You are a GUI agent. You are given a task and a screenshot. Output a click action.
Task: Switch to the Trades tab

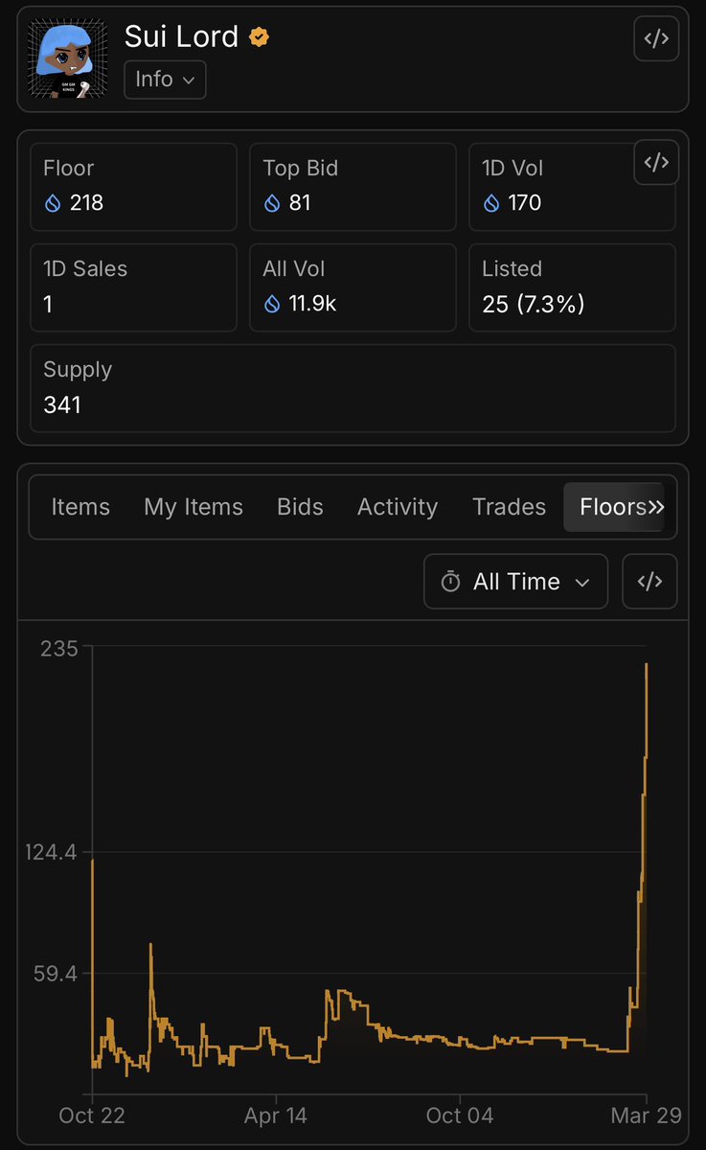click(x=509, y=507)
